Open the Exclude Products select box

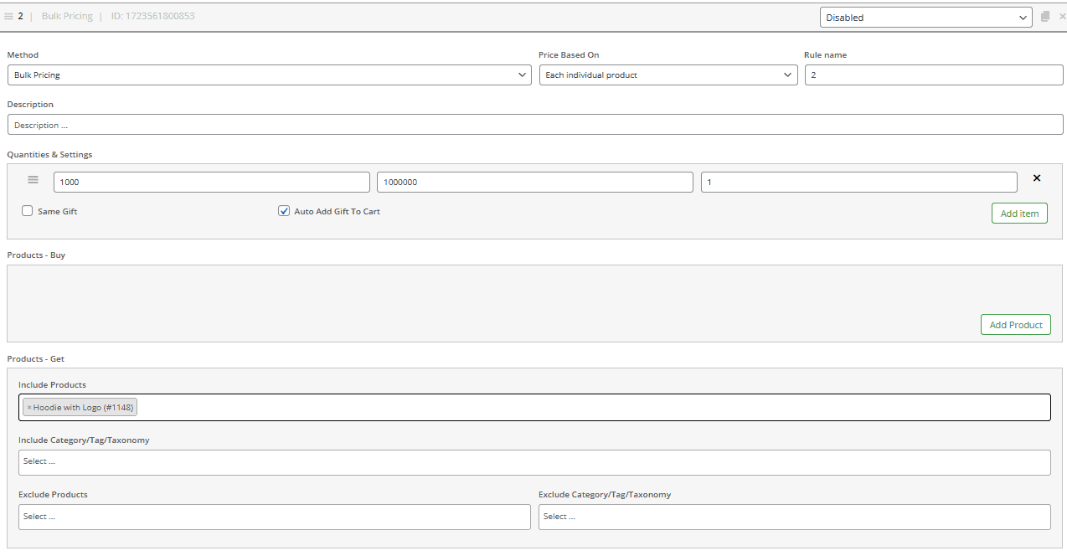(x=274, y=517)
